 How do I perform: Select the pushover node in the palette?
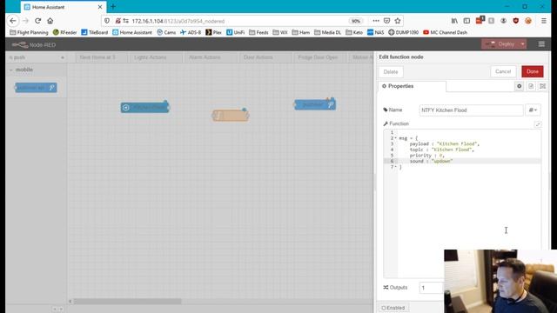36,88
